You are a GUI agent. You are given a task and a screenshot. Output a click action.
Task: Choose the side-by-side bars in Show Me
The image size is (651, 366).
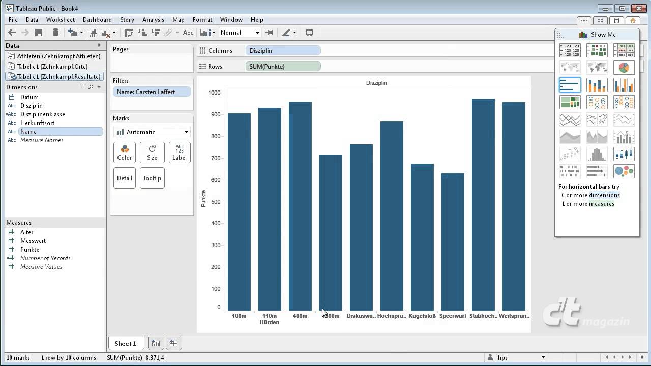[x=624, y=85]
